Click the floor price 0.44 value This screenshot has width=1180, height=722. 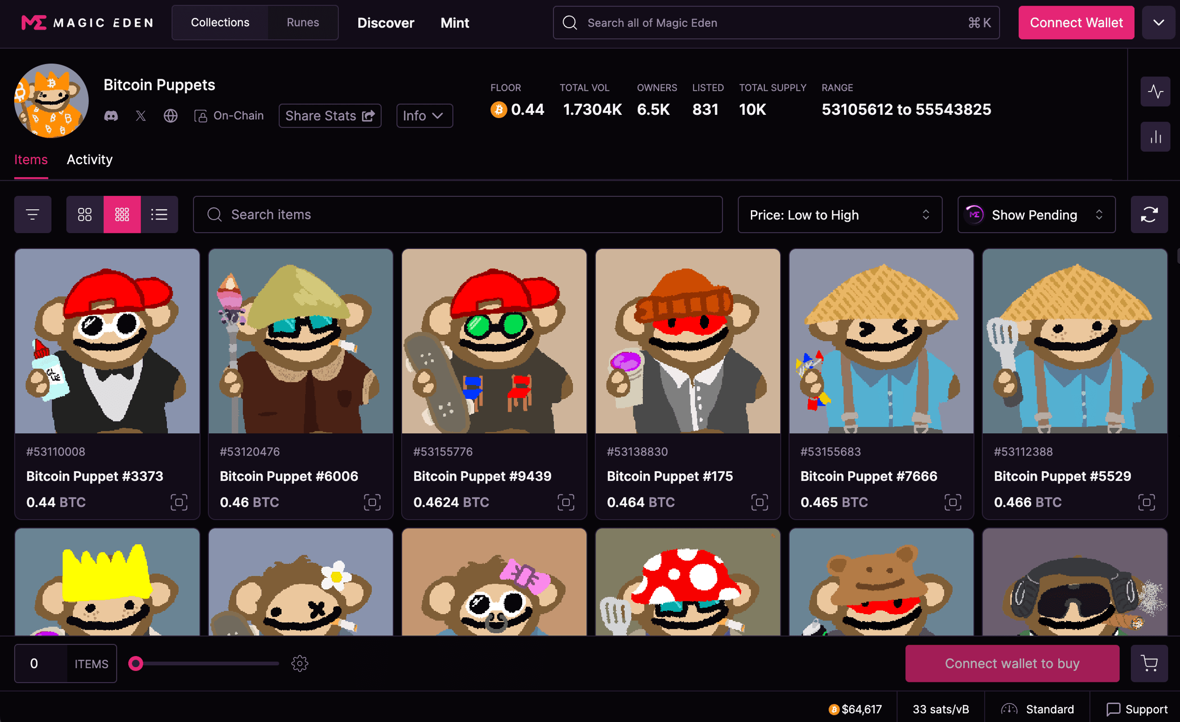[527, 110]
